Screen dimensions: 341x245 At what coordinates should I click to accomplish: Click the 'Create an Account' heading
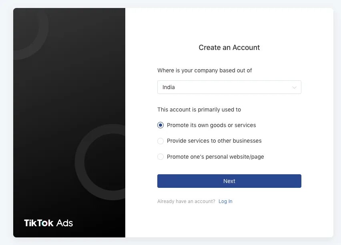pyautogui.click(x=229, y=47)
